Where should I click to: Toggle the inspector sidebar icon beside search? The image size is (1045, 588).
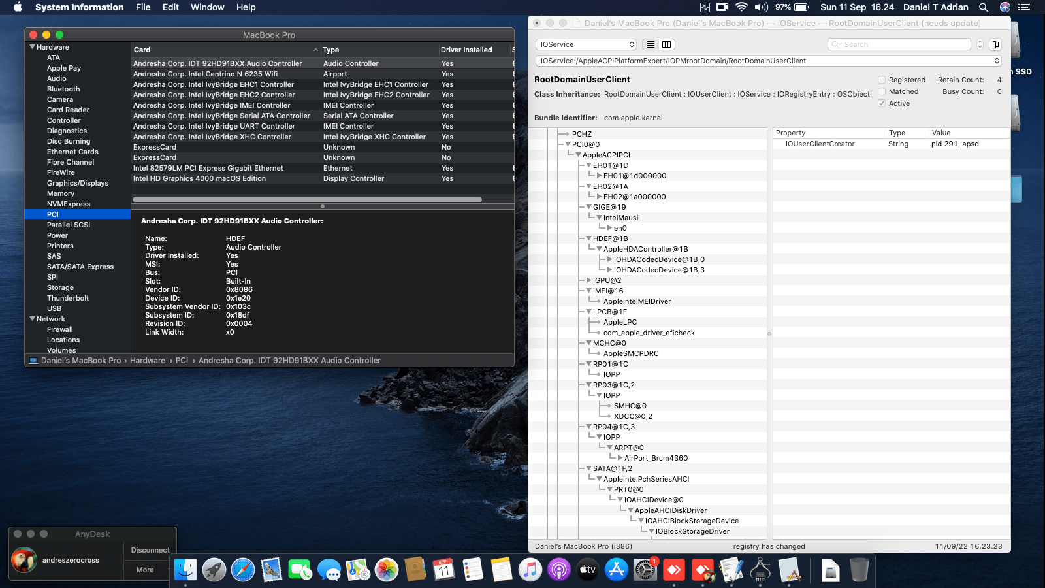click(x=995, y=44)
